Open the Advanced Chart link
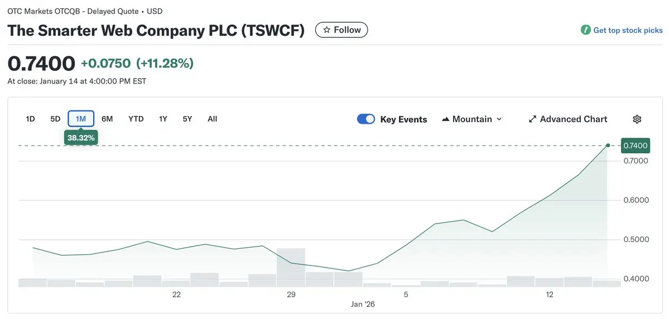Image resolution: width=669 pixels, height=319 pixels. tap(573, 119)
